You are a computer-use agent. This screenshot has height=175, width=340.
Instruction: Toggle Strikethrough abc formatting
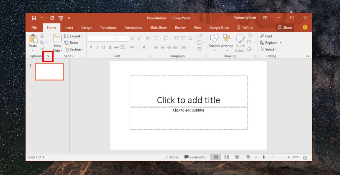(116, 47)
